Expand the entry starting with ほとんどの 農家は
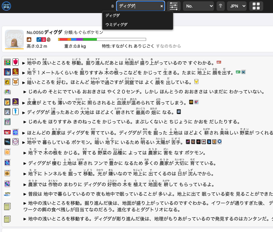The image size is (273, 232). [x=24, y=133]
